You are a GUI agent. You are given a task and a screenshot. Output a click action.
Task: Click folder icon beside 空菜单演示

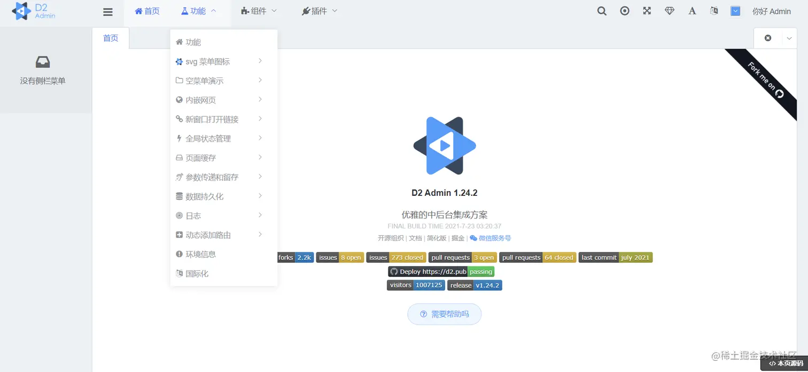[180, 81]
